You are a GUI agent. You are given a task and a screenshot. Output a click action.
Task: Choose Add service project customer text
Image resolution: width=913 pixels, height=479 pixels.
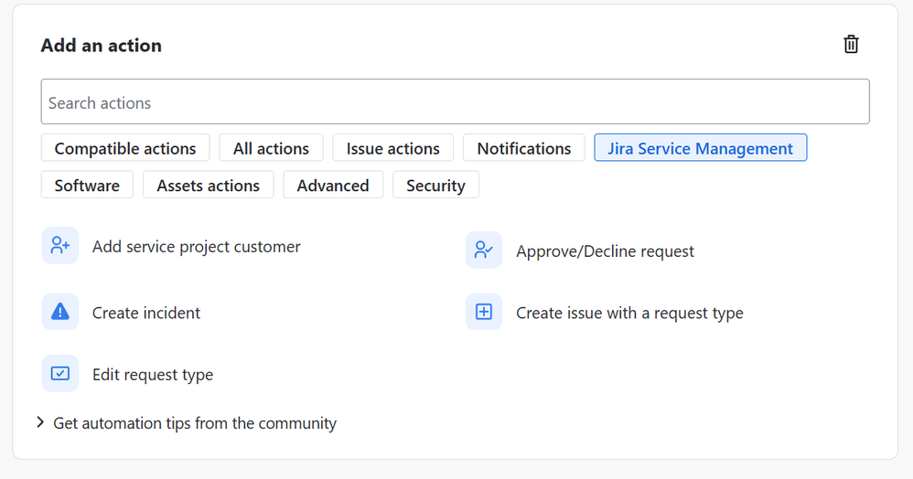tap(196, 246)
